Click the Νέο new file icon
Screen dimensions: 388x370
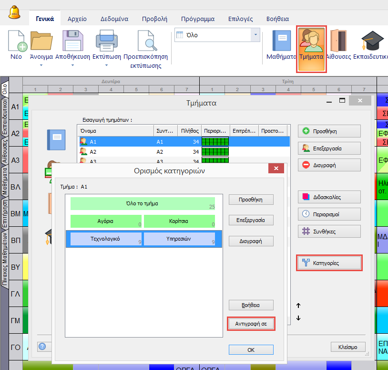pyautogui.click(x=16, y=41)
